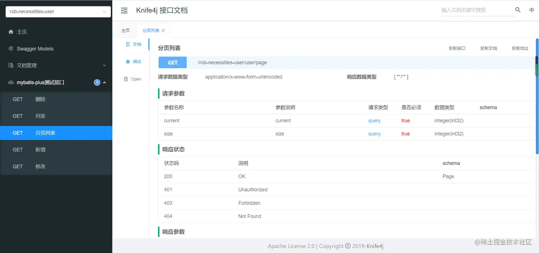Click the 文档管理 file icon

[11, 65]
